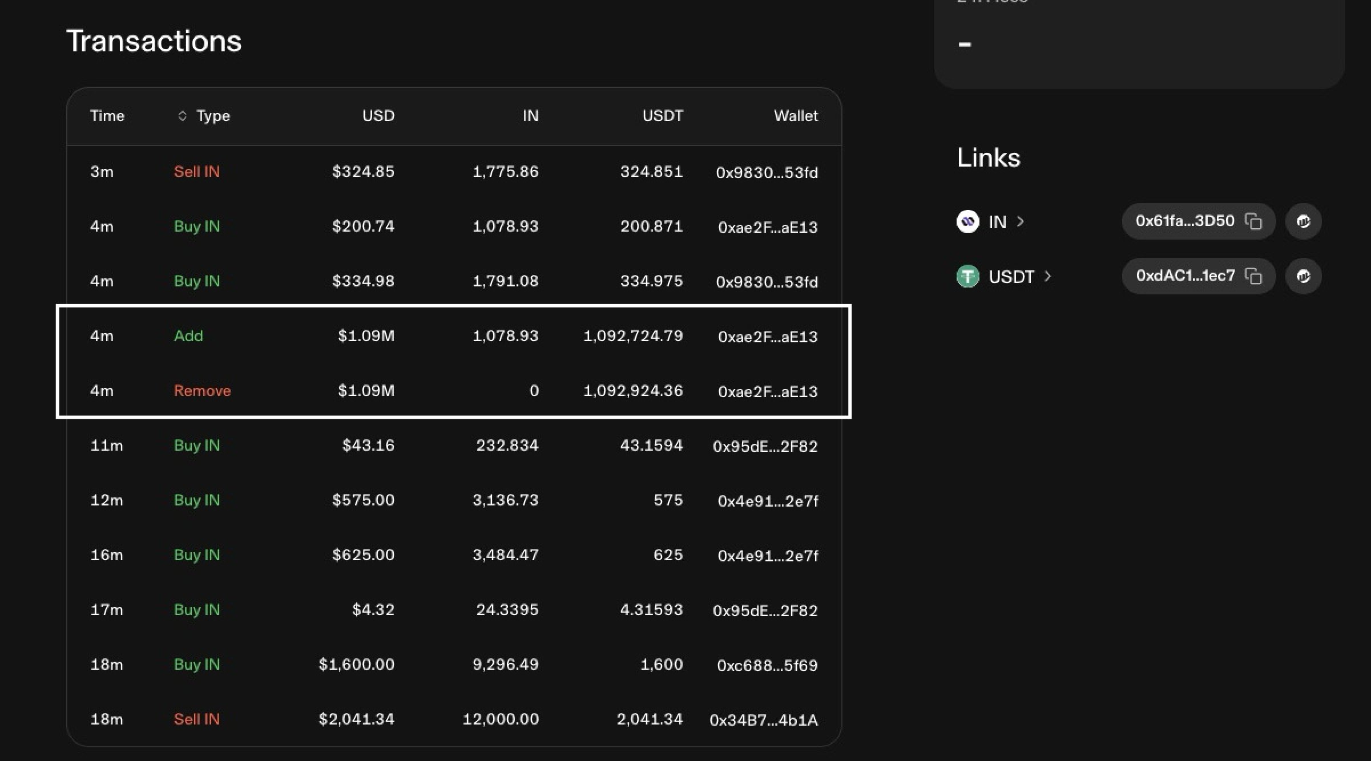
Task: Open Etherscan for the USDT token
Action: 1303,276
